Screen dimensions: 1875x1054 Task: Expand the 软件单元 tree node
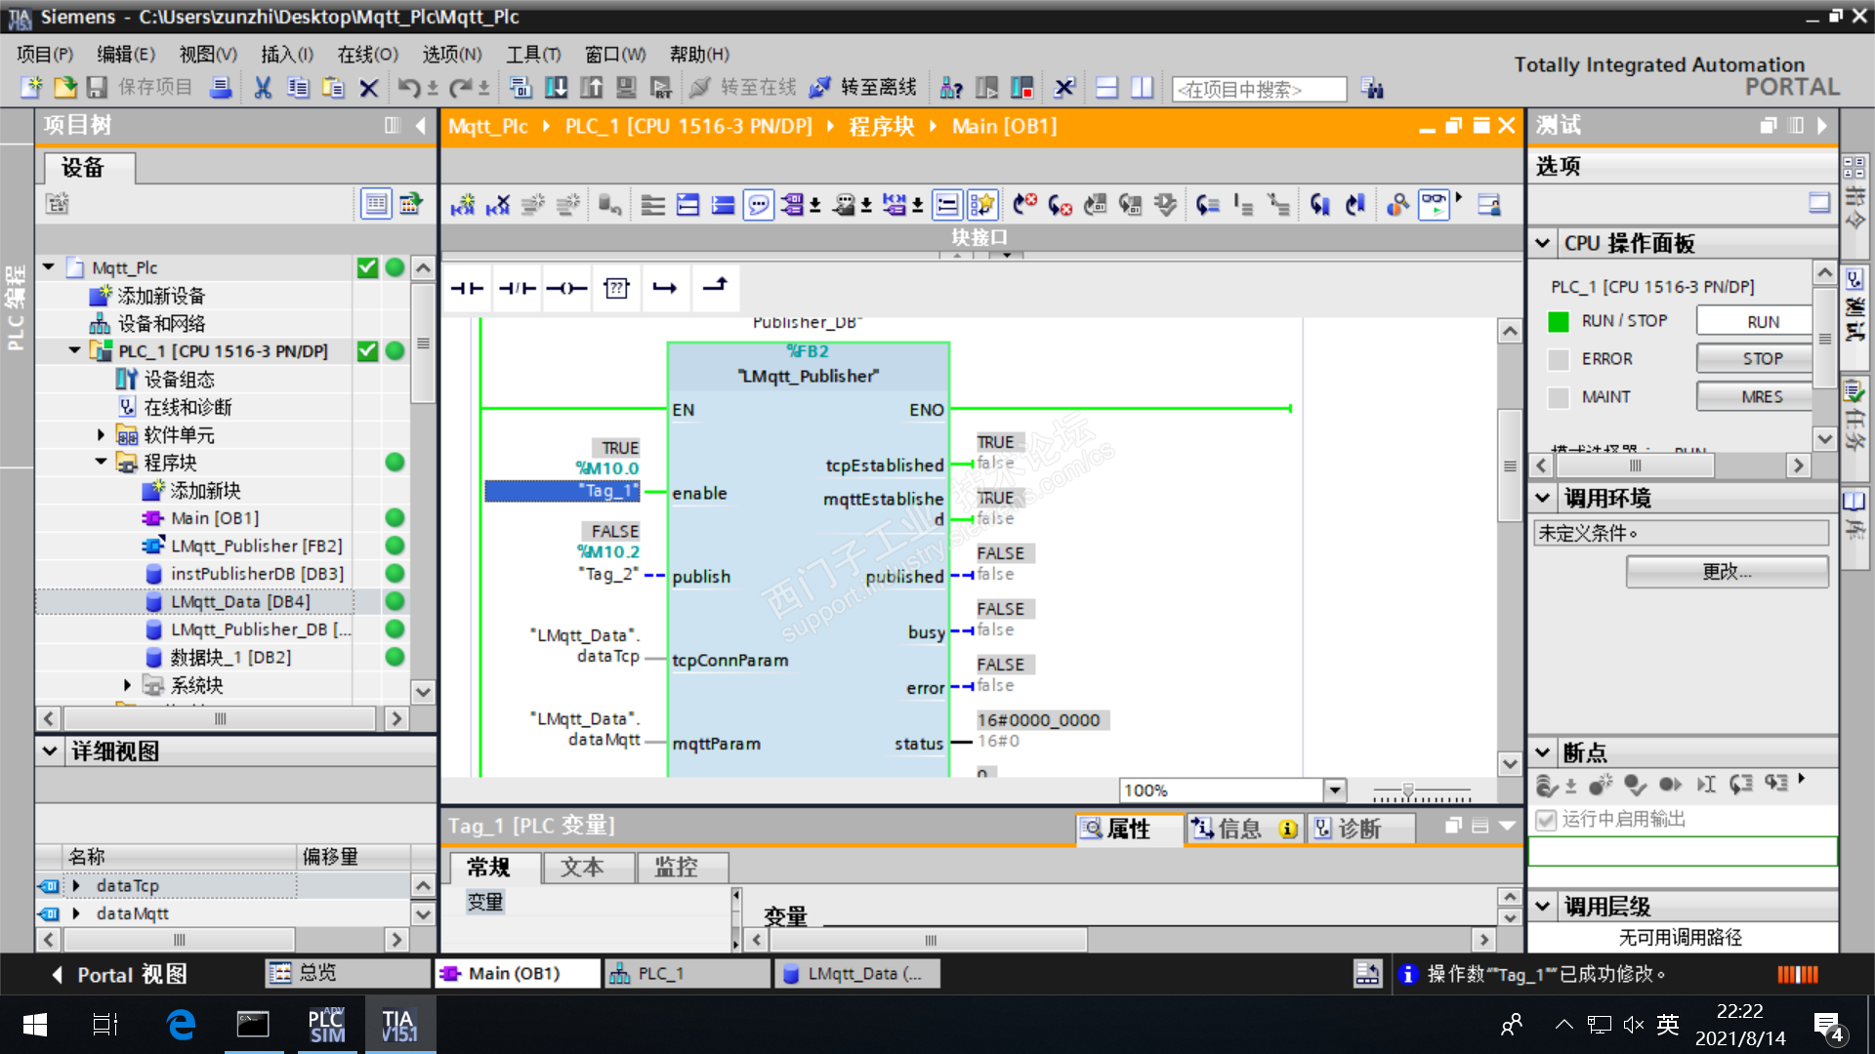101,434
